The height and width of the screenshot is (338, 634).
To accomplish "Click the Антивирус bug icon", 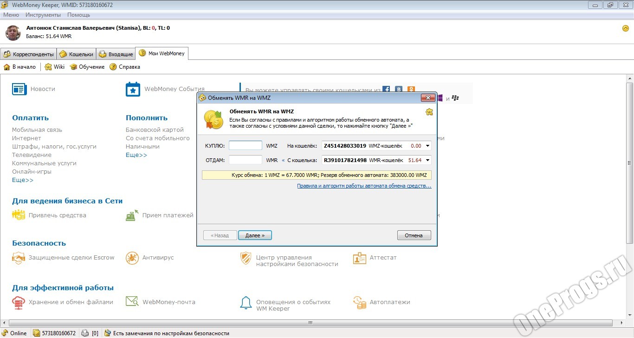I will tap(132, 258).
